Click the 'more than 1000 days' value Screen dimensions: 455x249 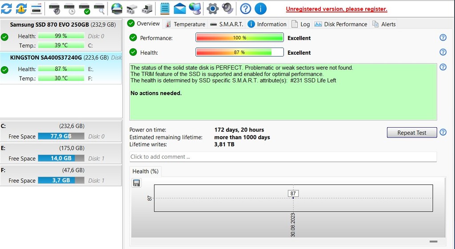242,137
